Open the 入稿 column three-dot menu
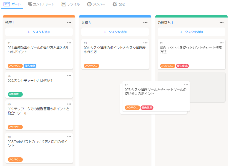This screenshot has width=231, height=166. 145,23
